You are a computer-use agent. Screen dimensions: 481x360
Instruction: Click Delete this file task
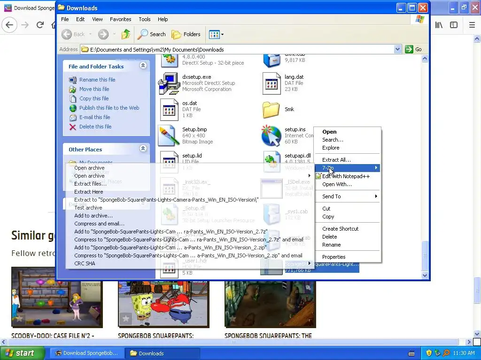tap(95, 127)
